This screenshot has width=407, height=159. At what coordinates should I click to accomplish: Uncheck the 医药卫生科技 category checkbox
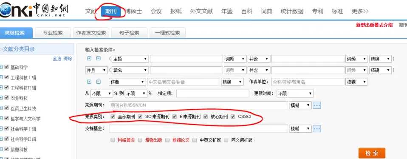click(7, 108)
